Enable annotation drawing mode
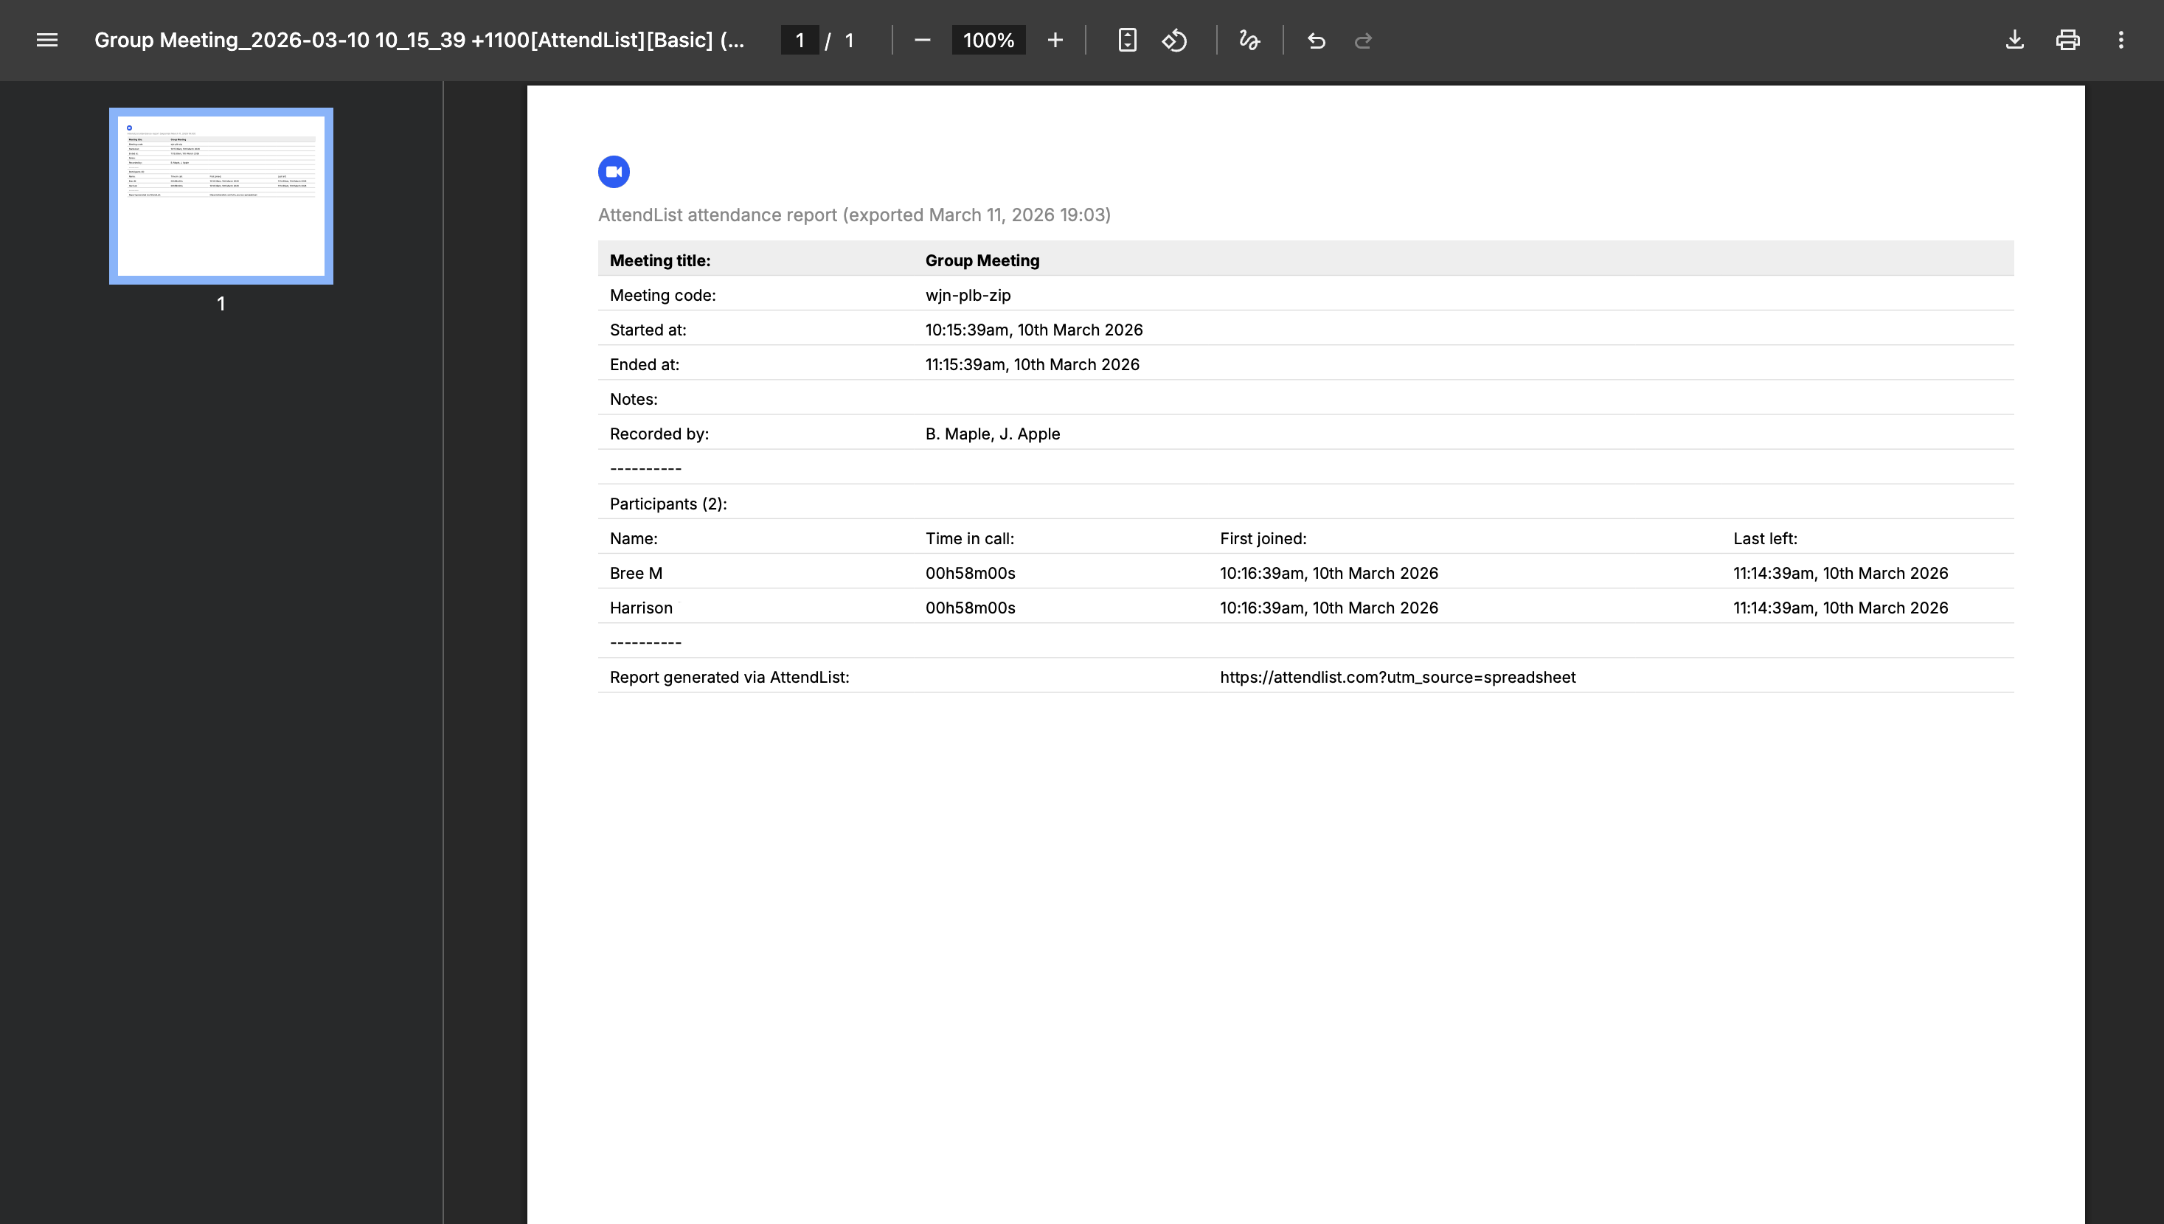 click(1249, 40)
